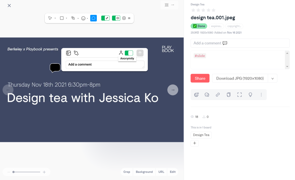Image resolution: width=295 pixels, height=180 pixels.
Task: Select the blue comment bubble tool
Action: pos(93,18)
